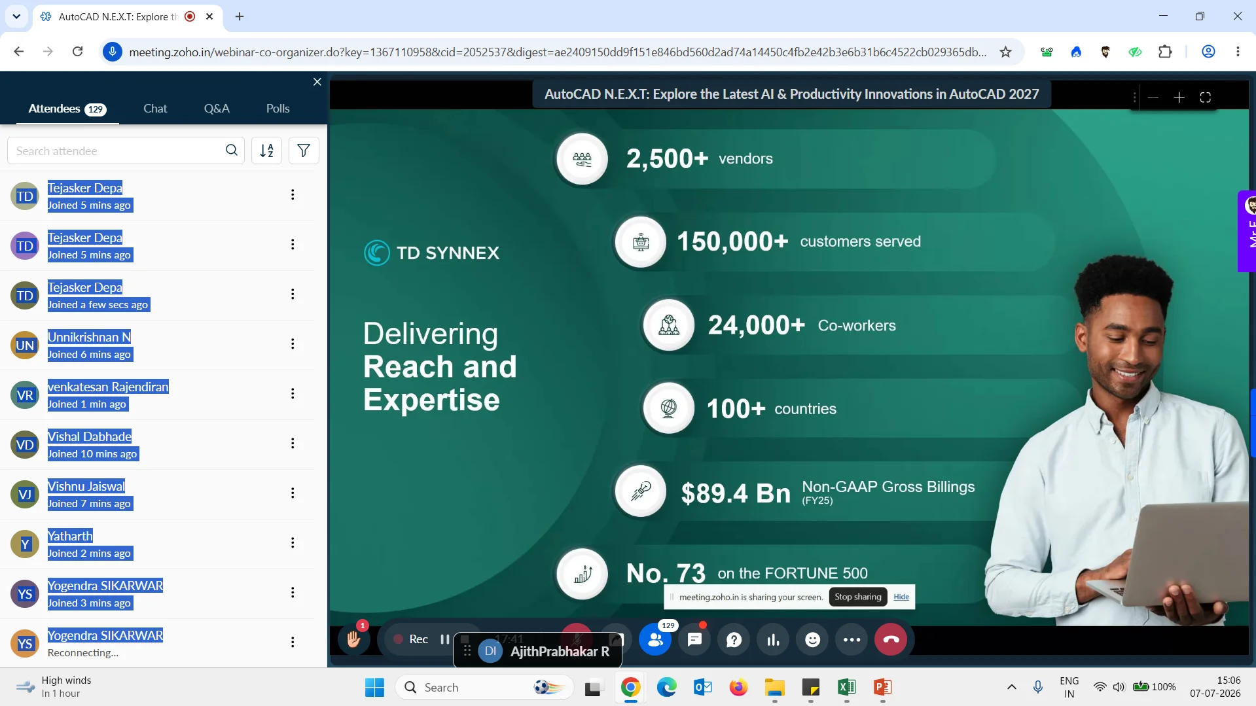Switch to the Chat tab

click(155, 109)
